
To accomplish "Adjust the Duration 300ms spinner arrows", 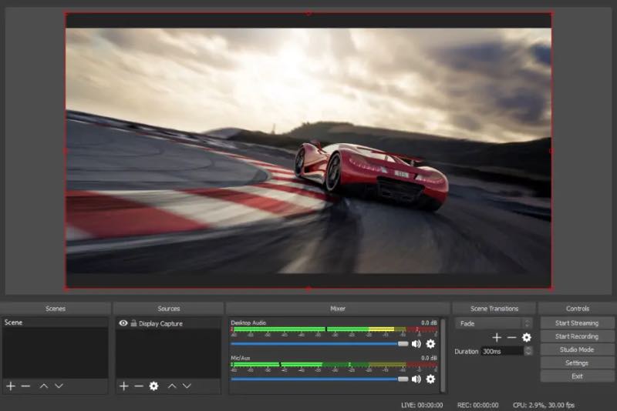I will tap(528, 351).
